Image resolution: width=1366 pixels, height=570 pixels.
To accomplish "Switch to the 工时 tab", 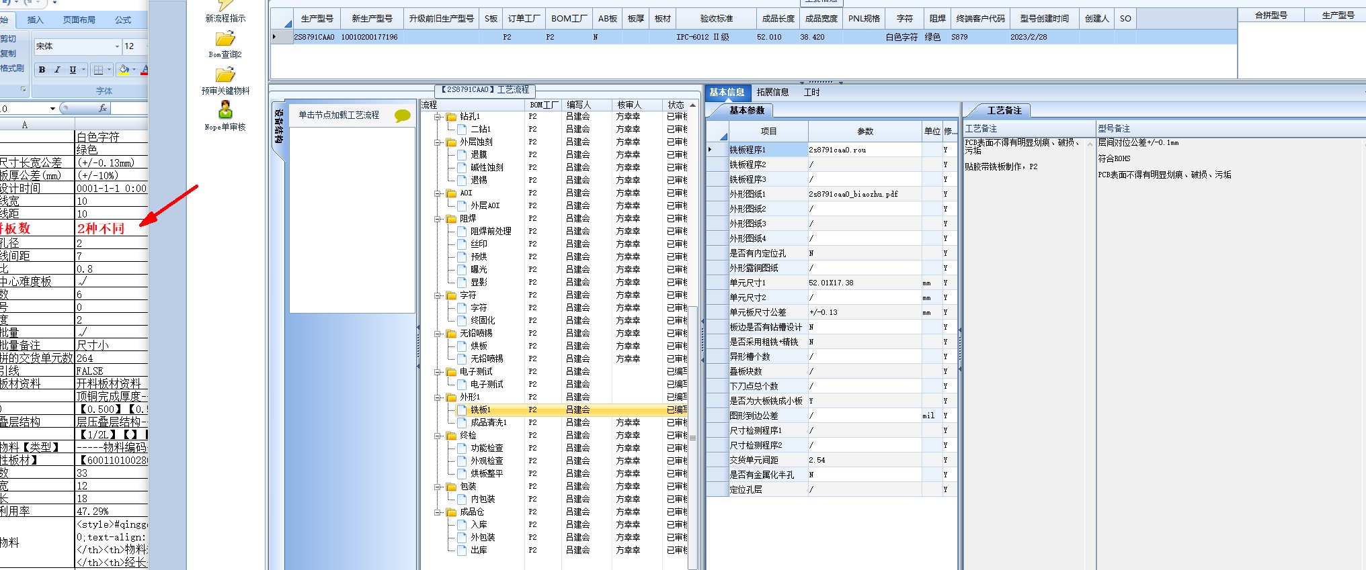I will click(x=811, y=93).
